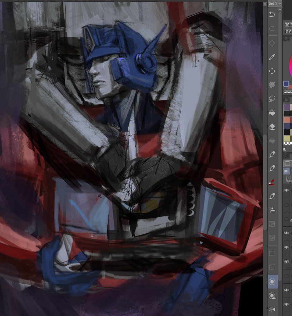The image size is (292, 316).
Task: Click the rounded-rectangle icon at layer panel top
Action: (287, 164)
